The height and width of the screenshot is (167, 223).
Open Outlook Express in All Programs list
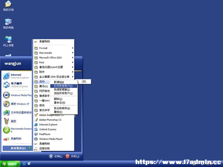54,130
